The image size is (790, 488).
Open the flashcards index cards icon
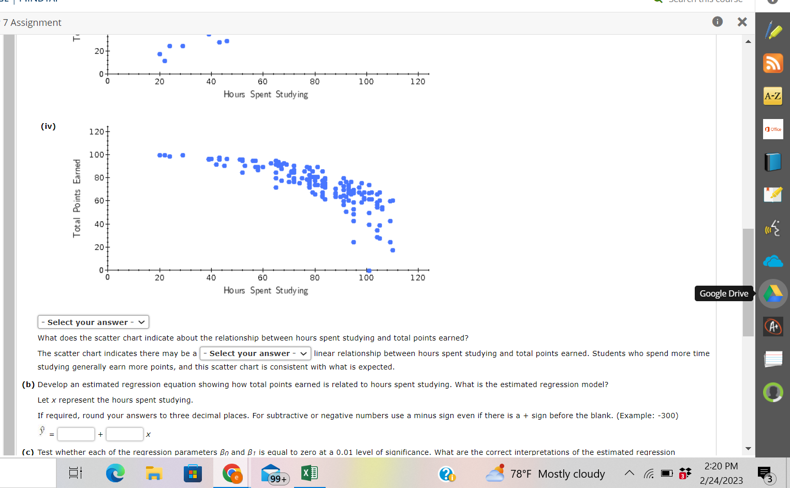click(773, 359)
